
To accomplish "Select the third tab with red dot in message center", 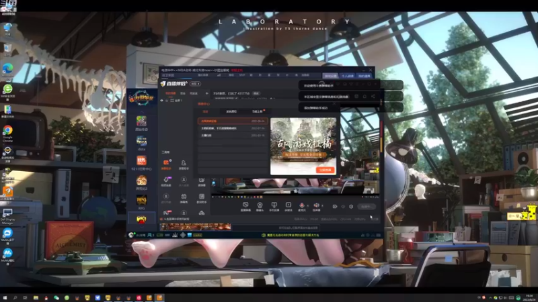I will 258,111.
